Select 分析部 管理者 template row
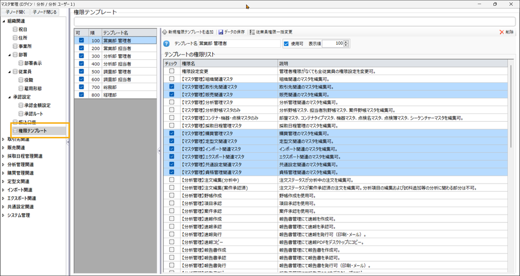The height and width of the screenshot is (276, 520). point(117,56)
